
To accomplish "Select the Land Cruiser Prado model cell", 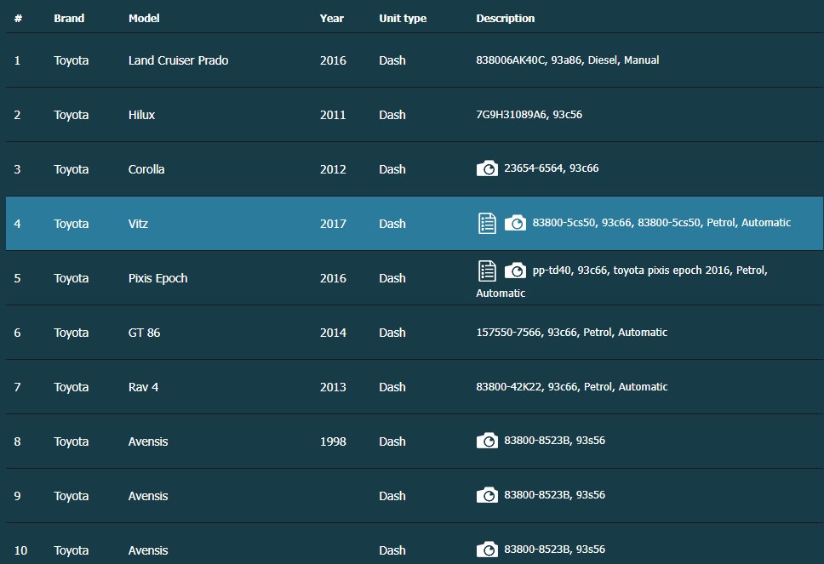I will pyautogui.click(x=178, y=60).
